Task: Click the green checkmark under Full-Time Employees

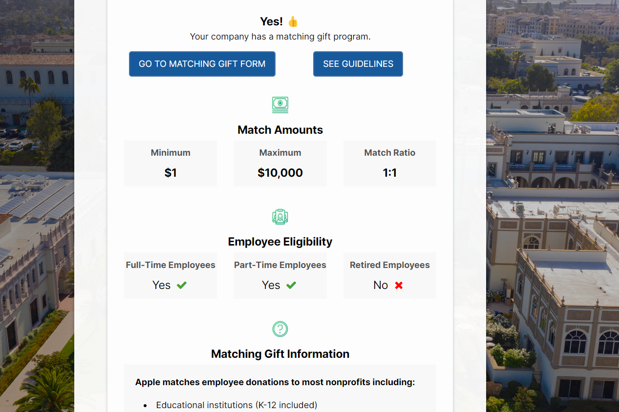Action: (182, 285)
